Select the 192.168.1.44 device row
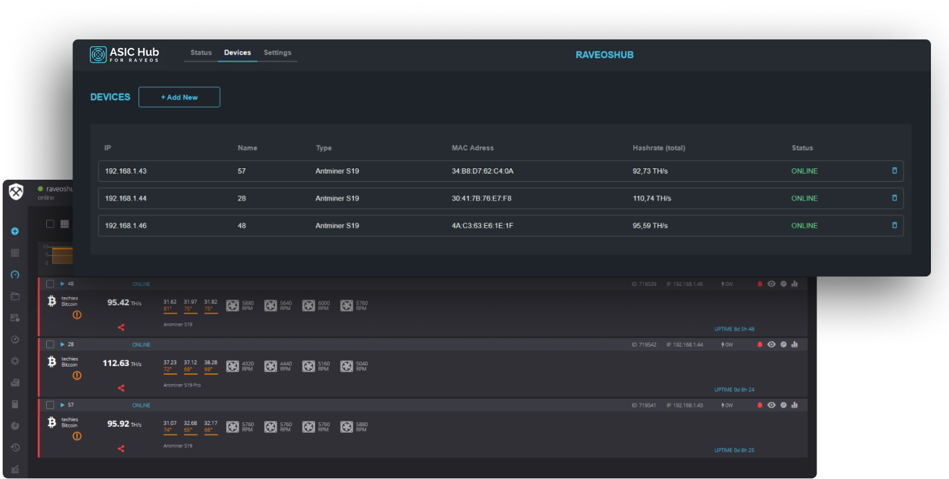Screen dimensions: 949x479 501,198
